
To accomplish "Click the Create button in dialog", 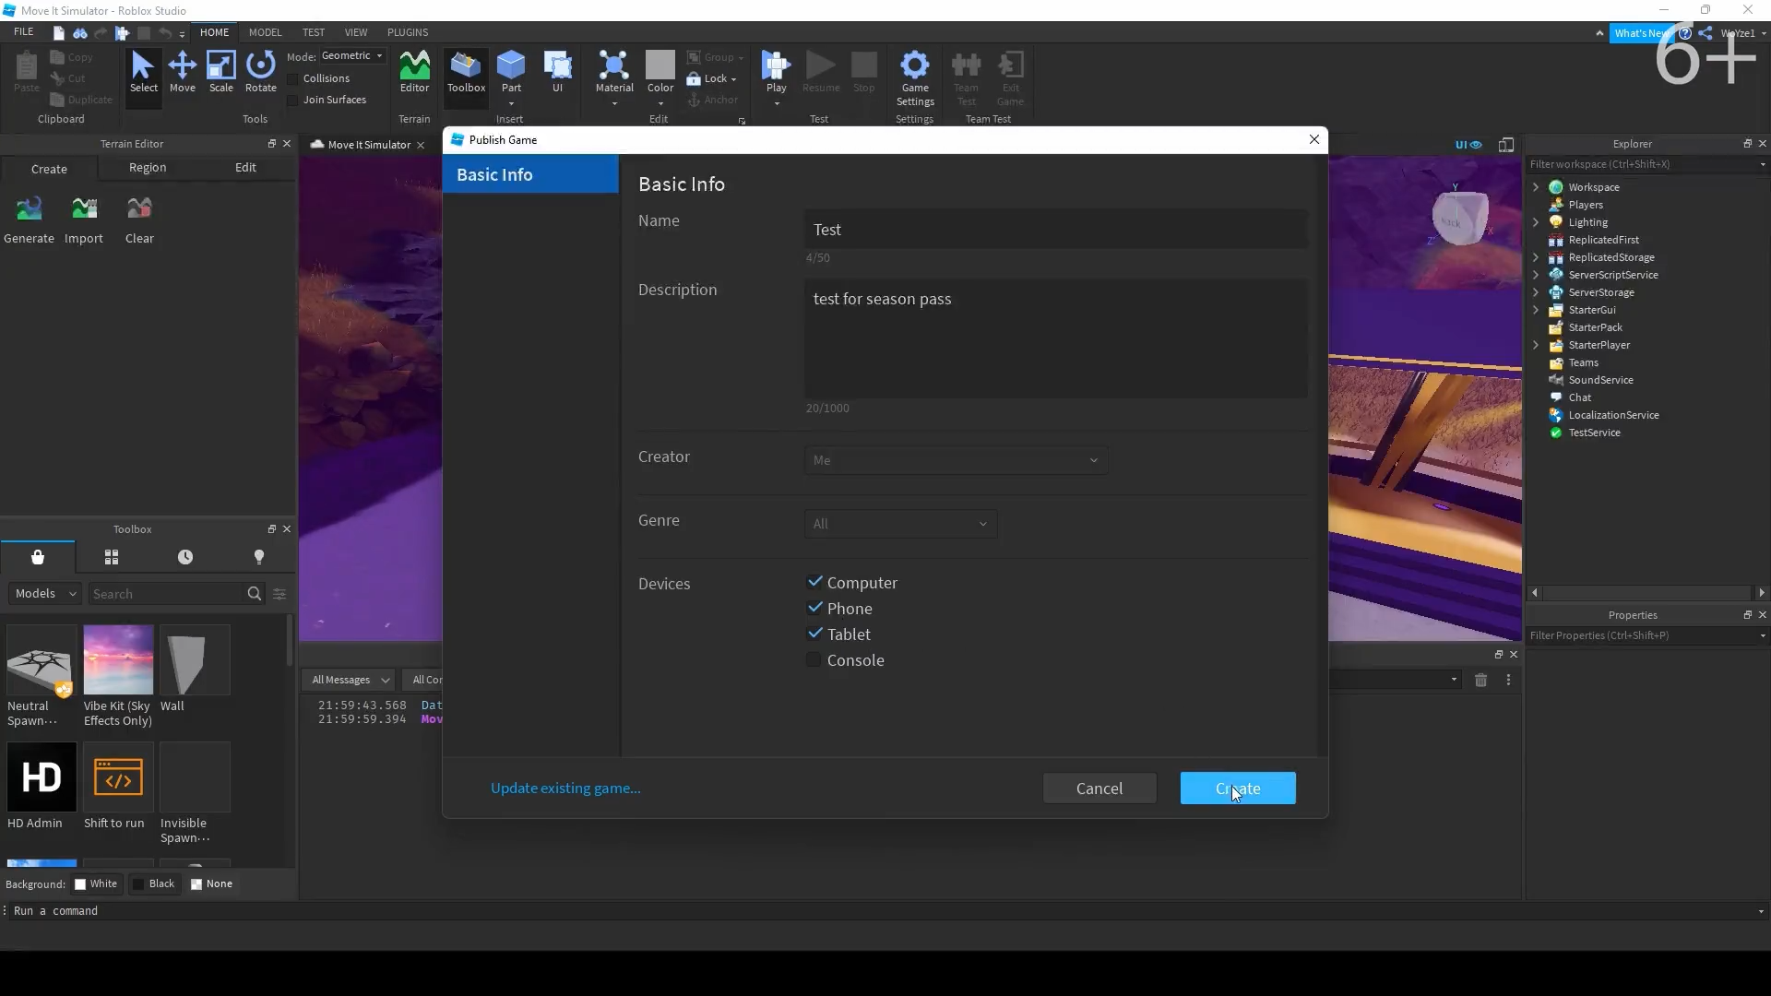I will pyautogui.click(x=1238, y=788).
